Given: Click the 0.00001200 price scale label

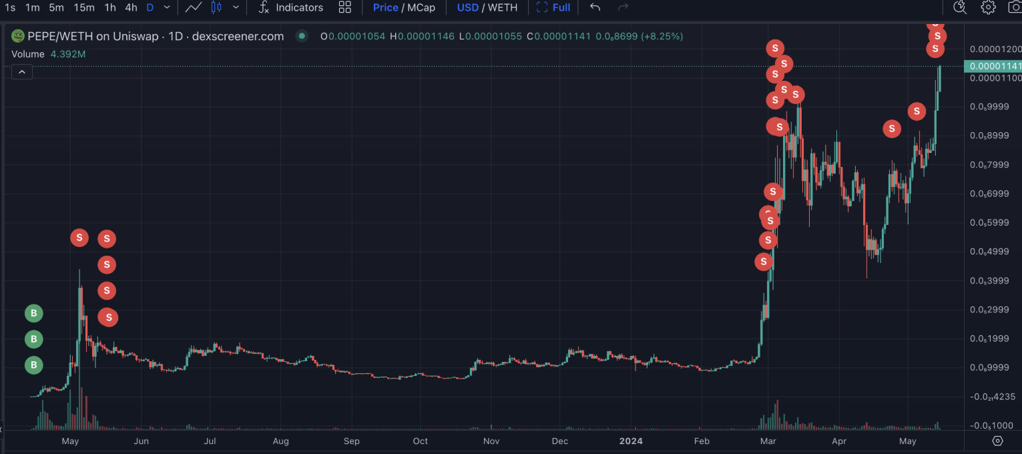Looking at the screenshot, I should click(x=995, y=49).
